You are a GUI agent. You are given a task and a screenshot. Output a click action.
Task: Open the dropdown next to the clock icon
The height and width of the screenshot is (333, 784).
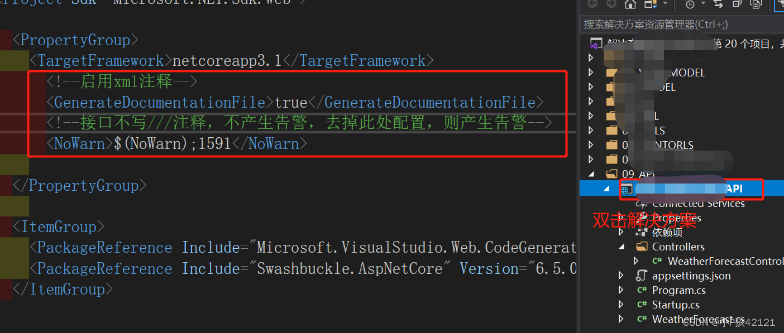[x=702, y=4]
